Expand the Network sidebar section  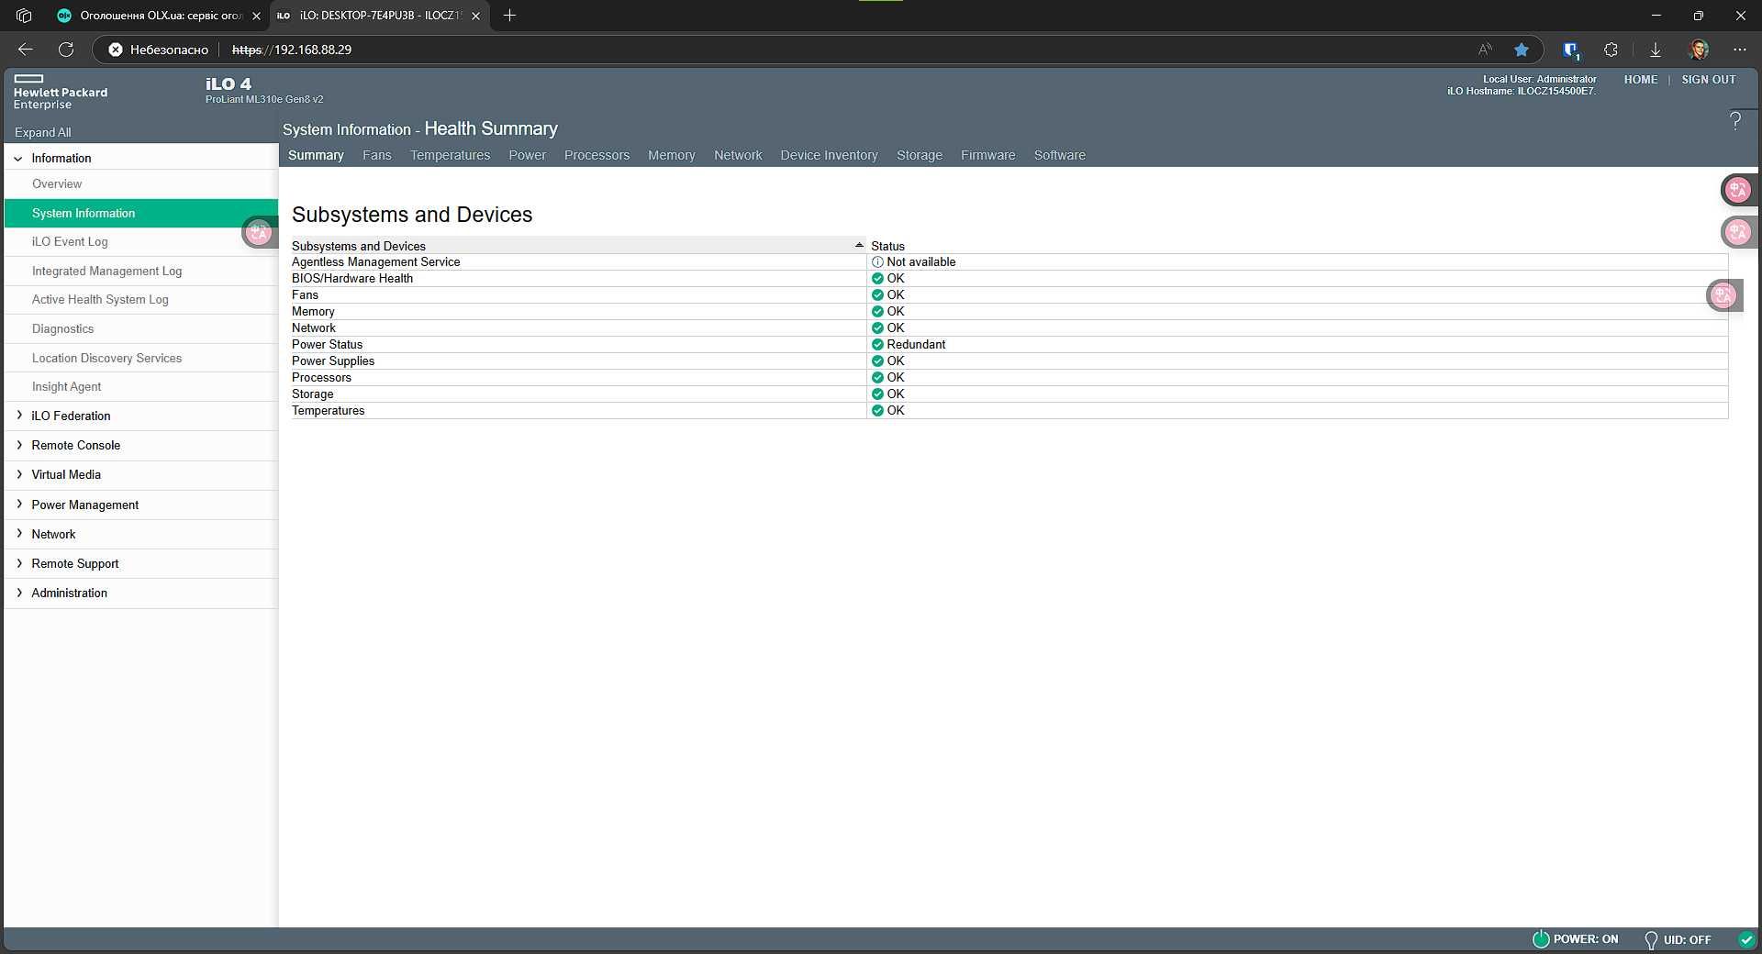18,534
